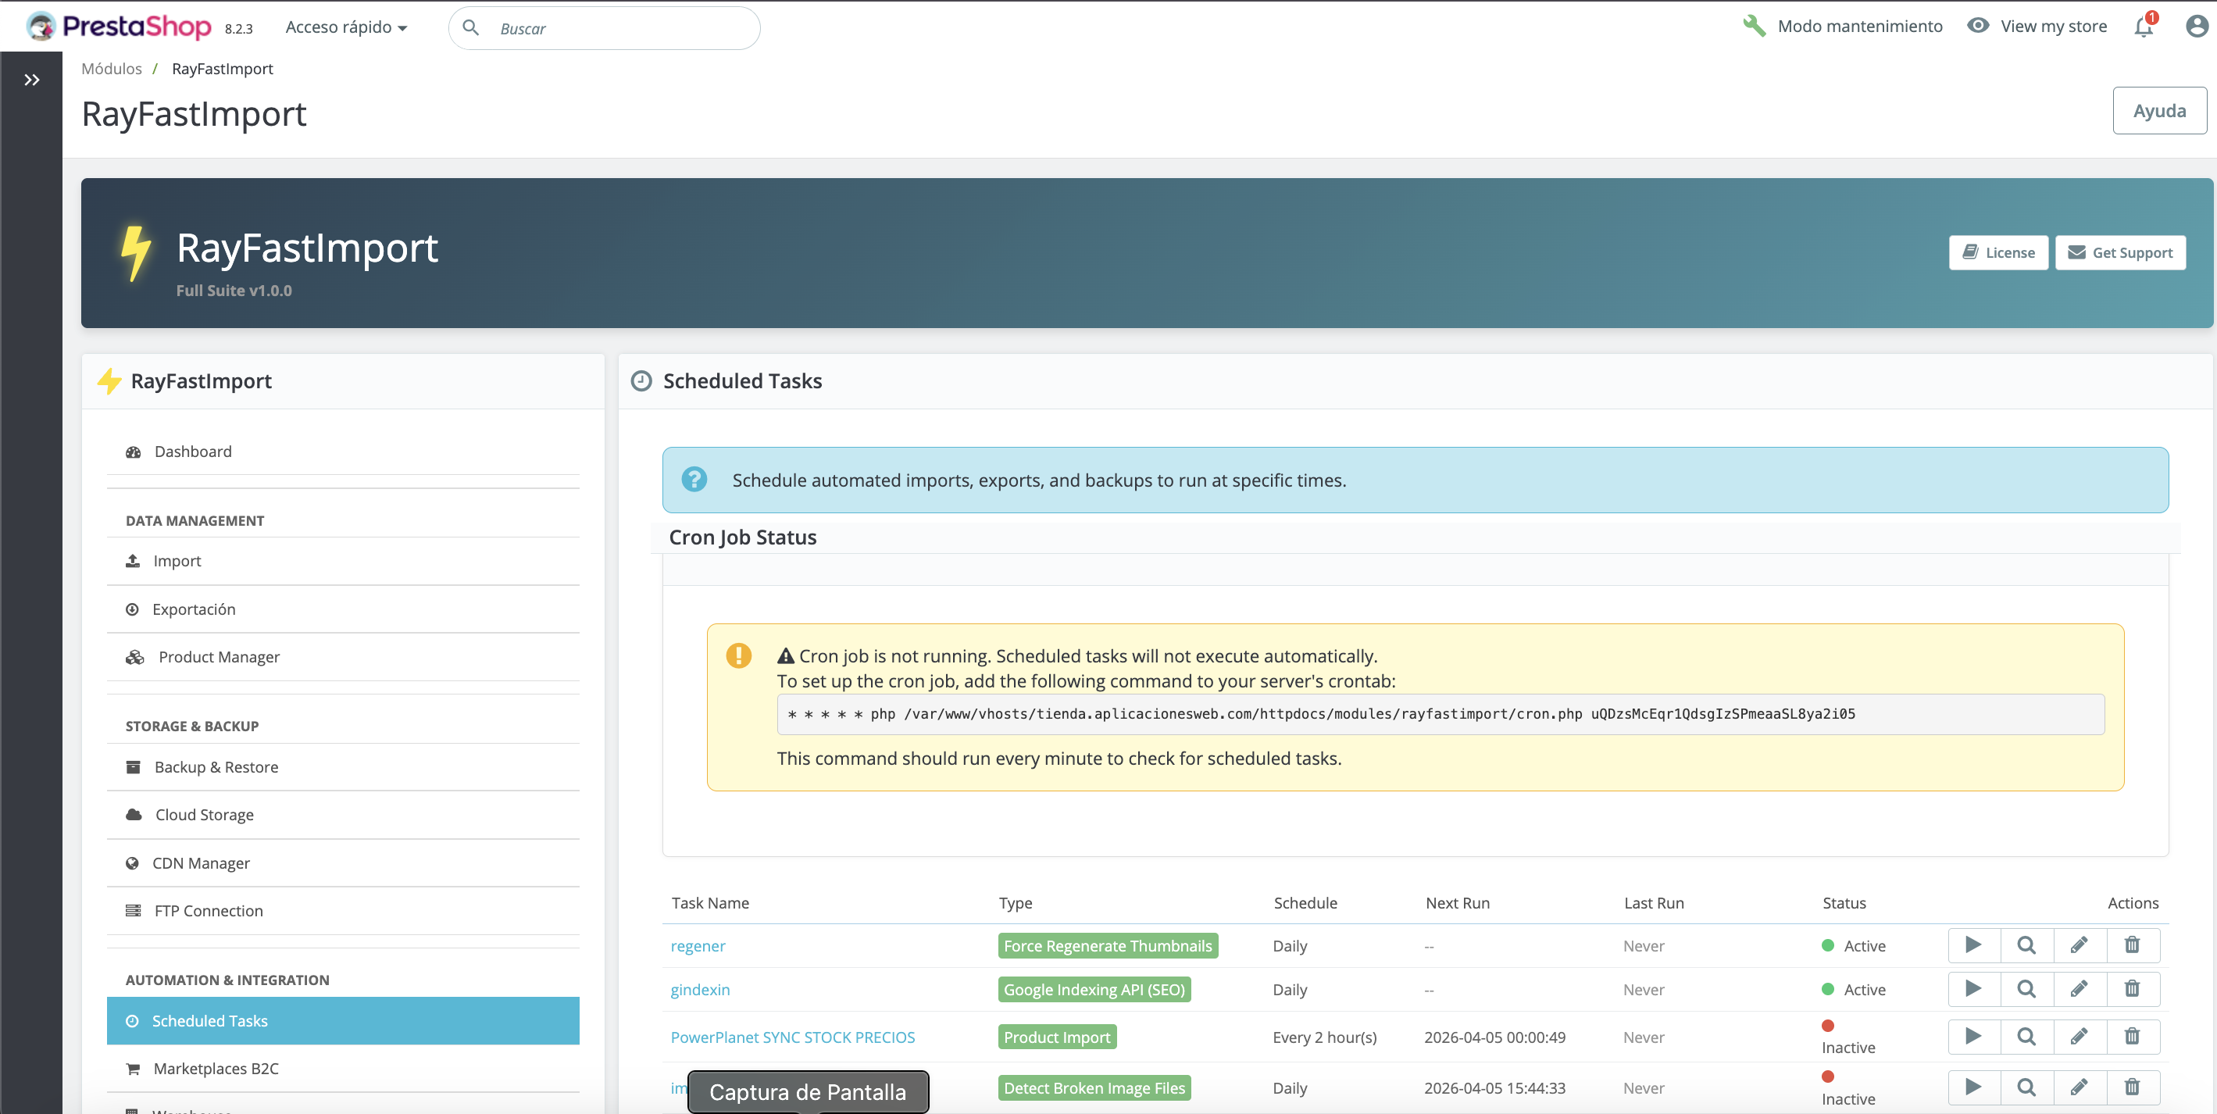Go to Backup & Restore section

pos(216,767)
